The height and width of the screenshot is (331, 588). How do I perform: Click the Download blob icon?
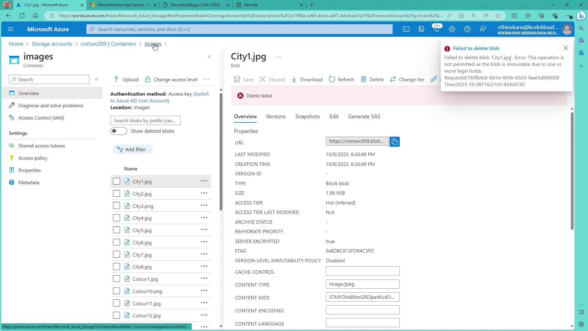294,79
